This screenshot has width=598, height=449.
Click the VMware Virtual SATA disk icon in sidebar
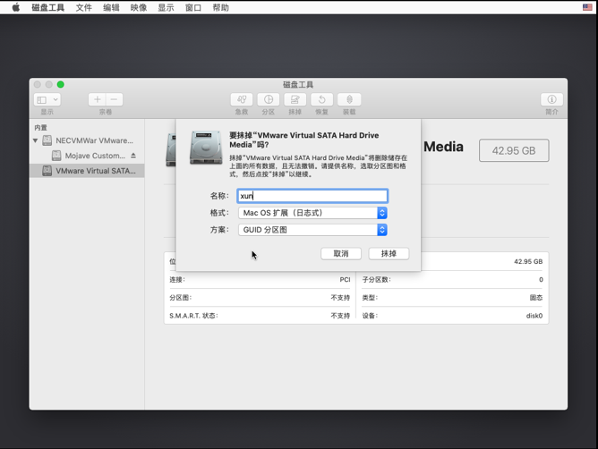coord(47,171)
